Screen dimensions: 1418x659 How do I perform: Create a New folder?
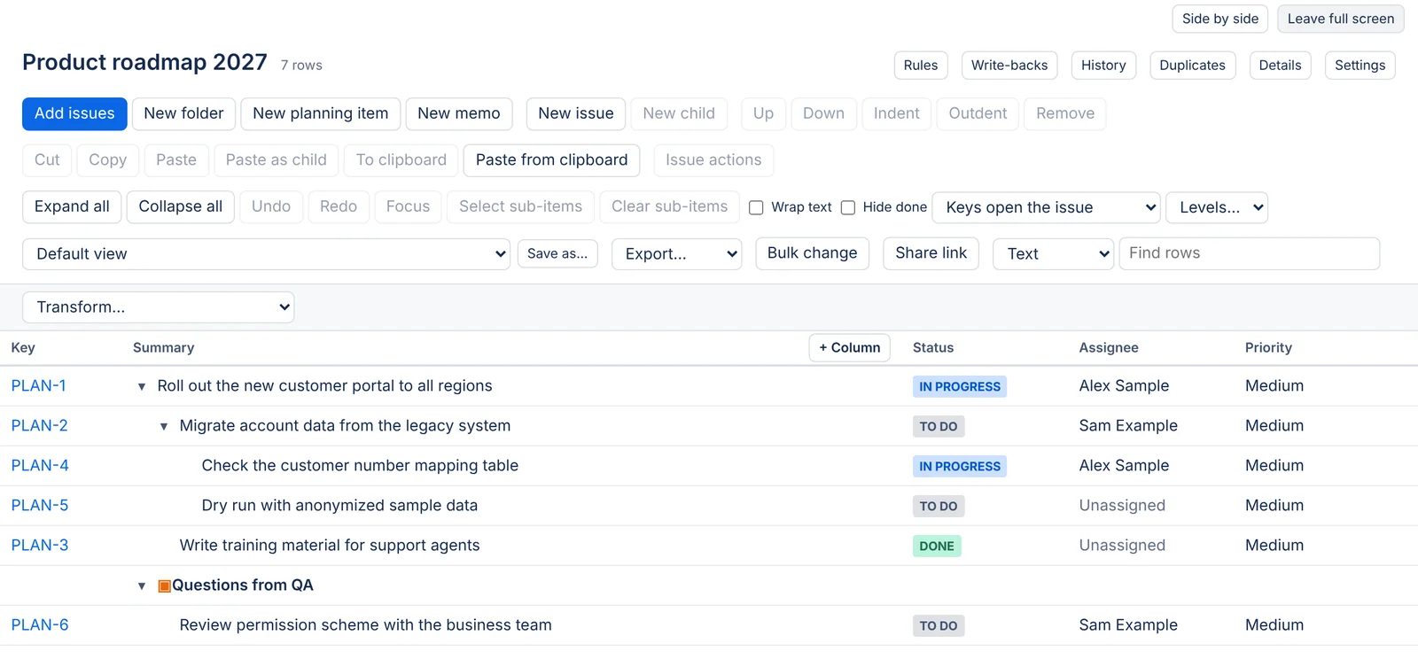click(183, 113)
